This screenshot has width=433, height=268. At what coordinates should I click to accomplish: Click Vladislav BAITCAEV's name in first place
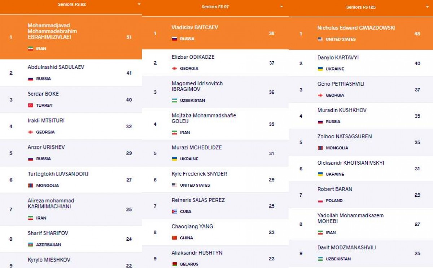(x=195, y=27)
